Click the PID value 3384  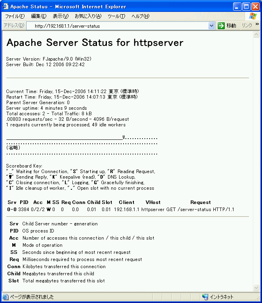click(24, 210)
